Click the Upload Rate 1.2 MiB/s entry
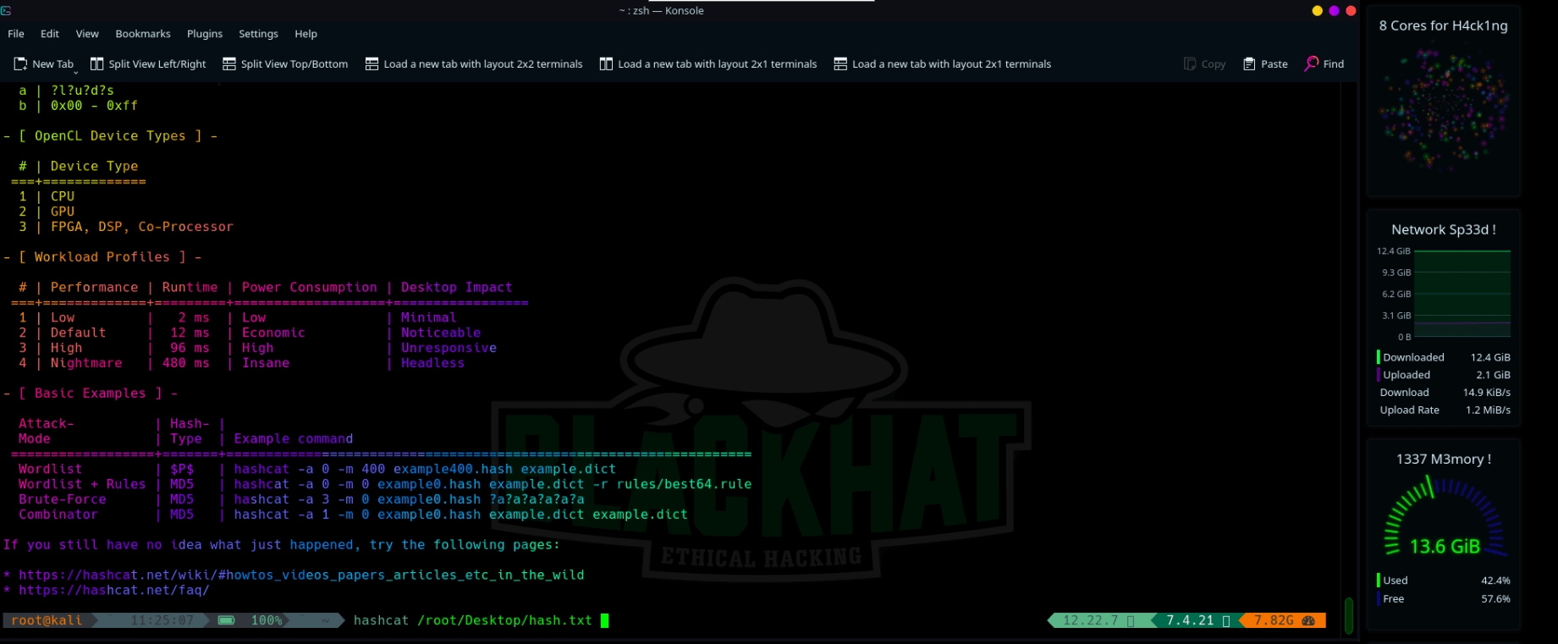The width and height of the screenshot is (1558, 644). click(x=1444, y=410)
